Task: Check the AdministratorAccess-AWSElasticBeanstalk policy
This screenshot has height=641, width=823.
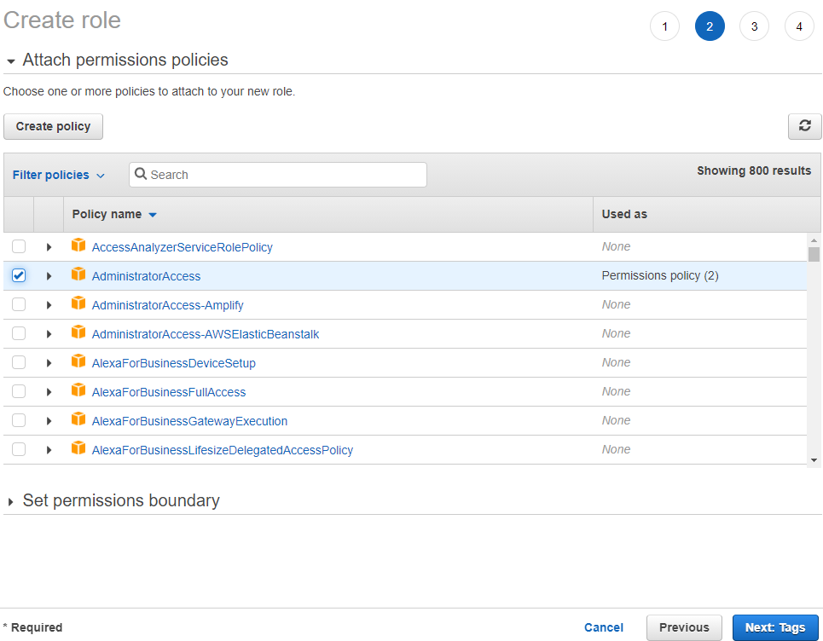Action: [x=19, y=332]
